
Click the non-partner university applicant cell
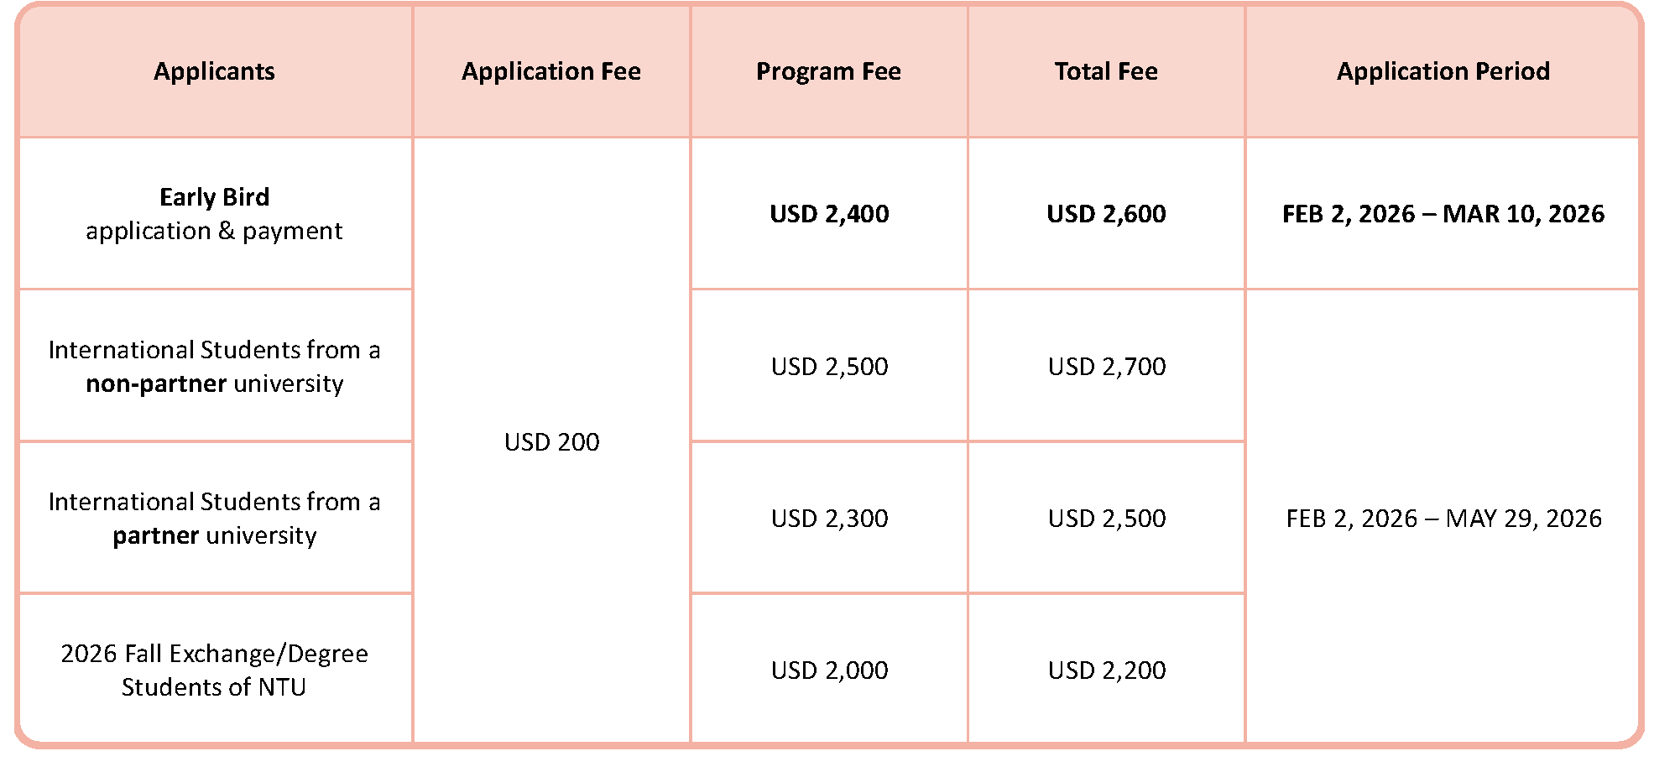214,367
